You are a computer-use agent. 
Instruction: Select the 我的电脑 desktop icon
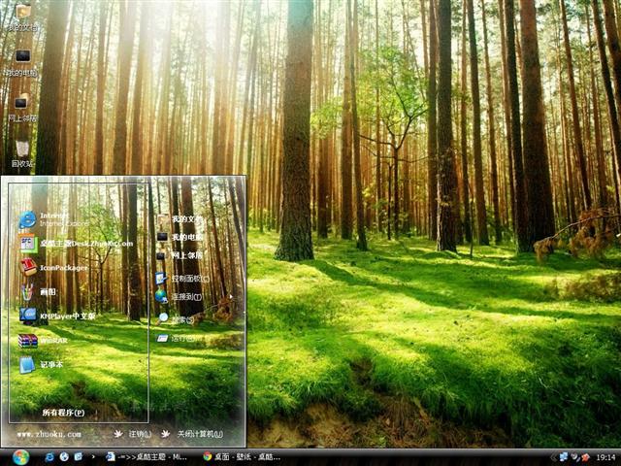click(x=21, y=63)
